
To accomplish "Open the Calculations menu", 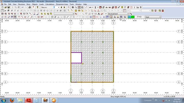I will coord(50,4).
